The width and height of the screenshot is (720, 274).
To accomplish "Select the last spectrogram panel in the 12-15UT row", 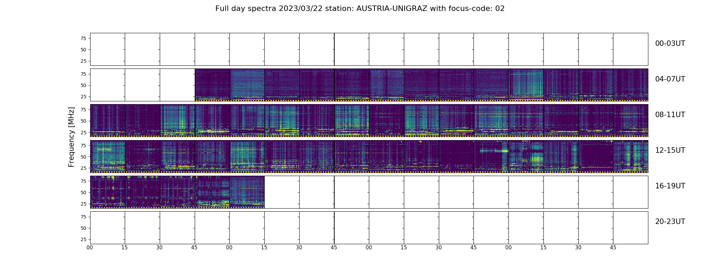I will pos(631,156).
